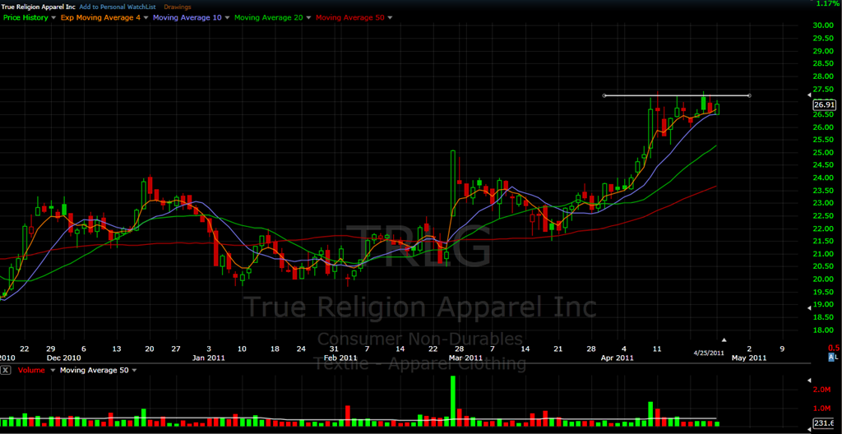The image size is (842, 434).
Task: Select the A arithmetic scale toggle
Action: 831,358
